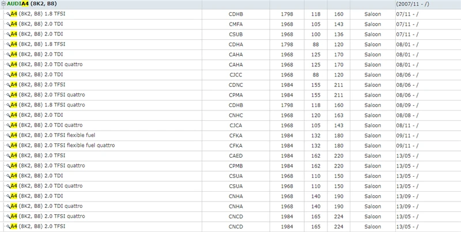This screenshot has height=232, width=461.
Task: Select the 2.0 TDI model name in the CSUB row
Action: (37, 34)
